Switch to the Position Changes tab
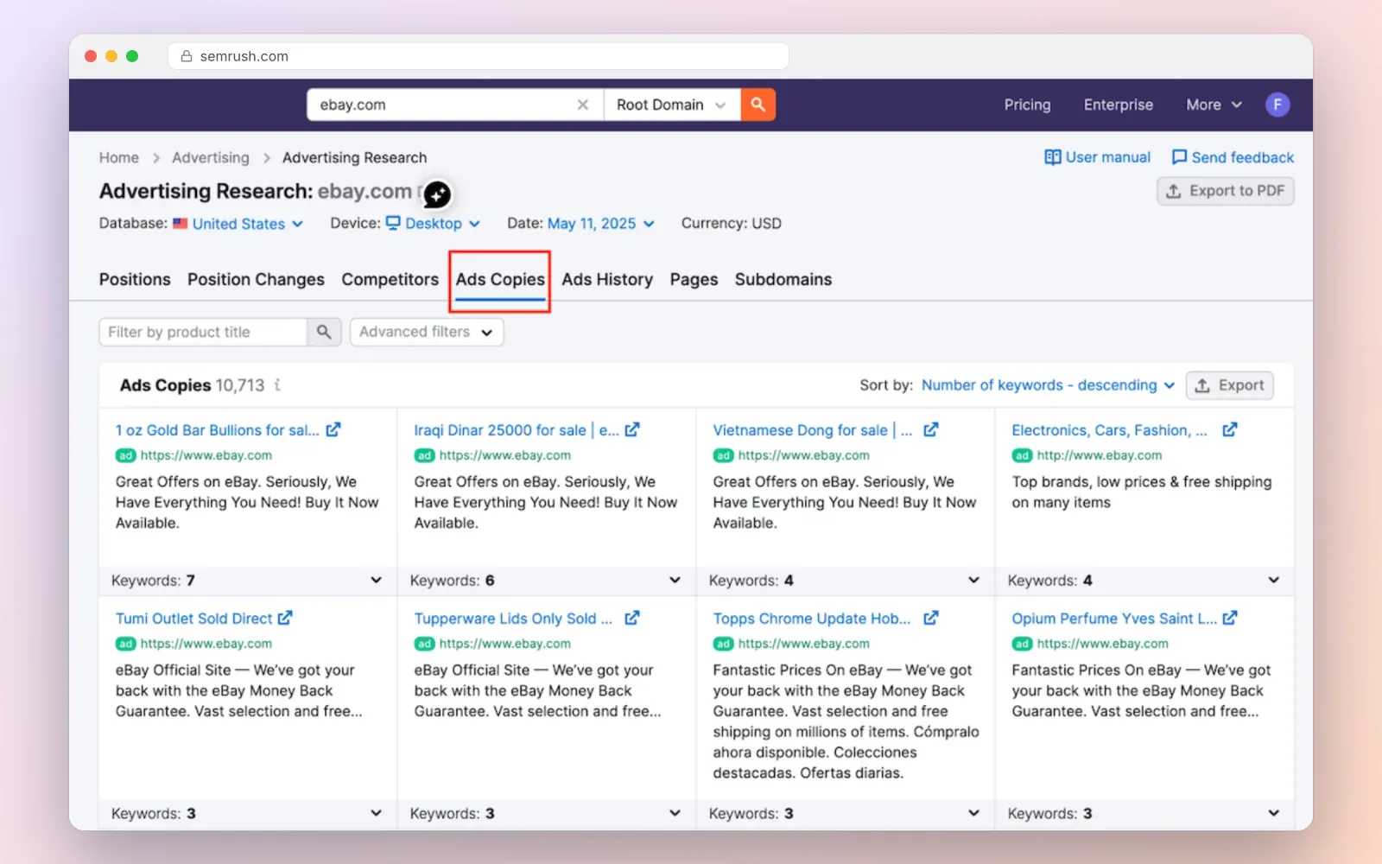 [x=256, y=279]
